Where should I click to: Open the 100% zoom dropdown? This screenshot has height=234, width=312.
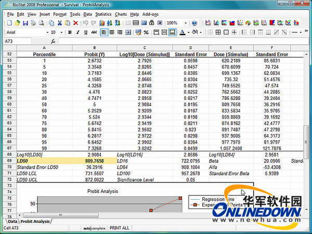186,23
